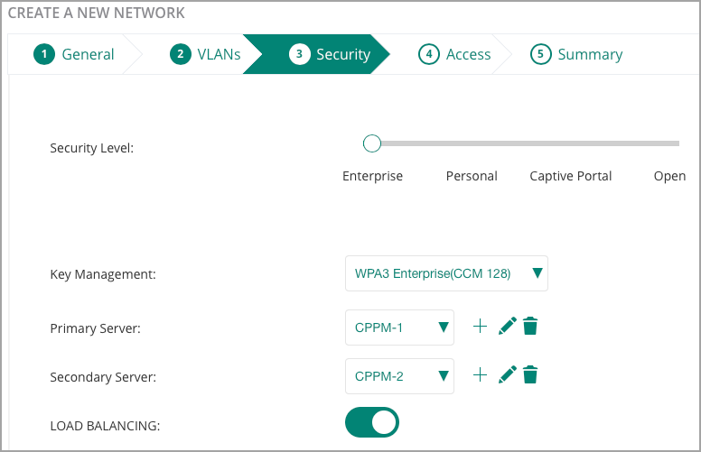Go to the General step tab
Screen dimensions: 701x452
[74, 54]
